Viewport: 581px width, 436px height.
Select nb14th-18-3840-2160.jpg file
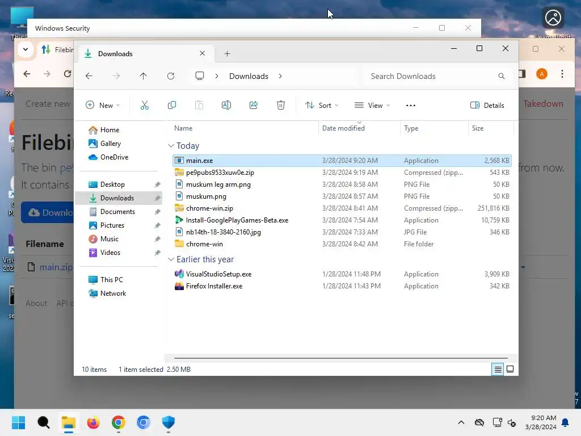coord(342,232)
